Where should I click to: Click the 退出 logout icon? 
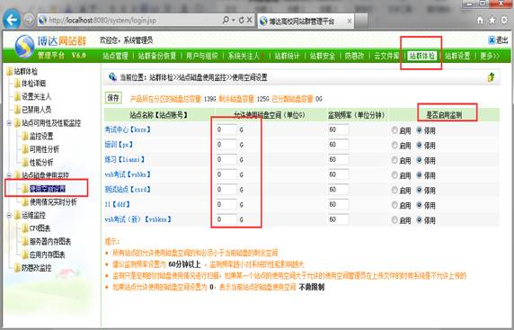[492, 40]
